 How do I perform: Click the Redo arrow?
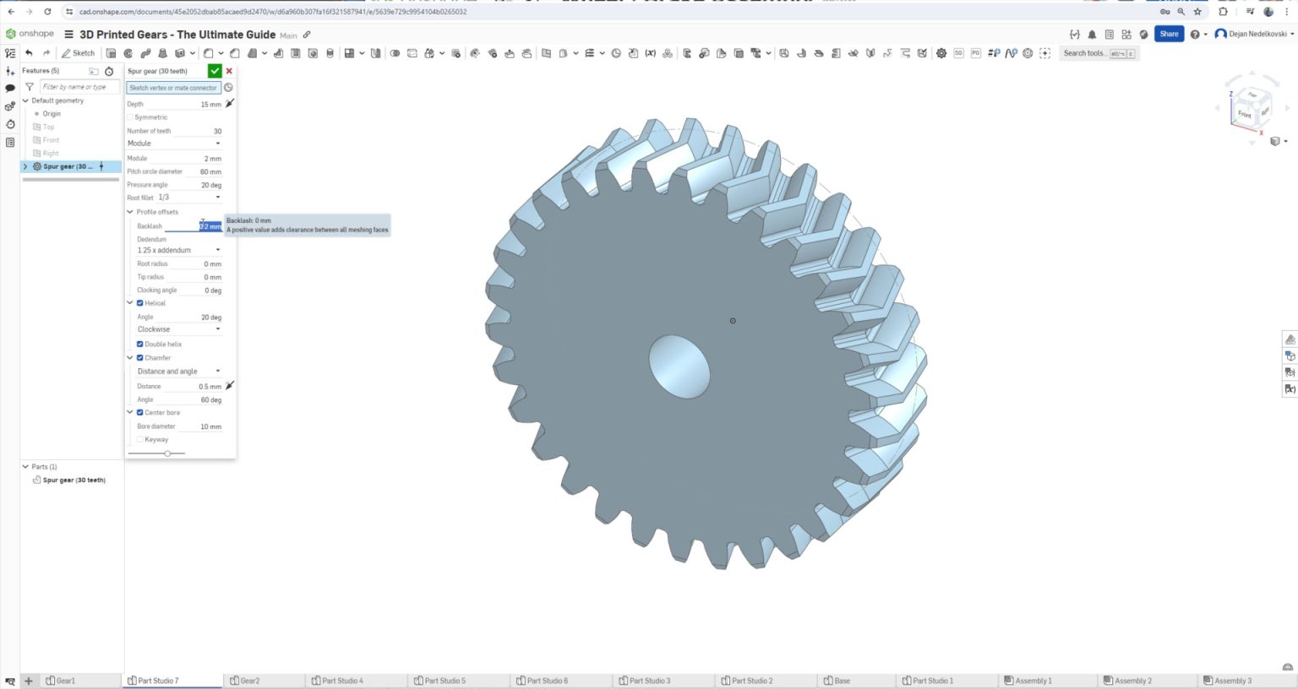46,52
